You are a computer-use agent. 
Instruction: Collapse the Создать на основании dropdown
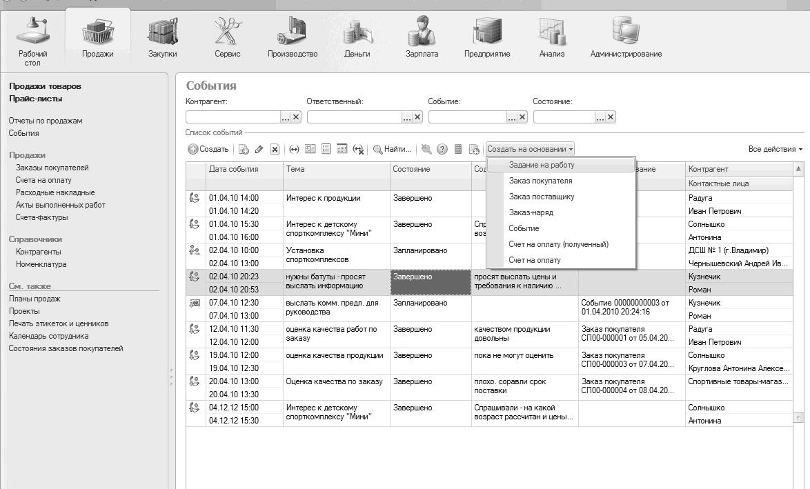530,149
